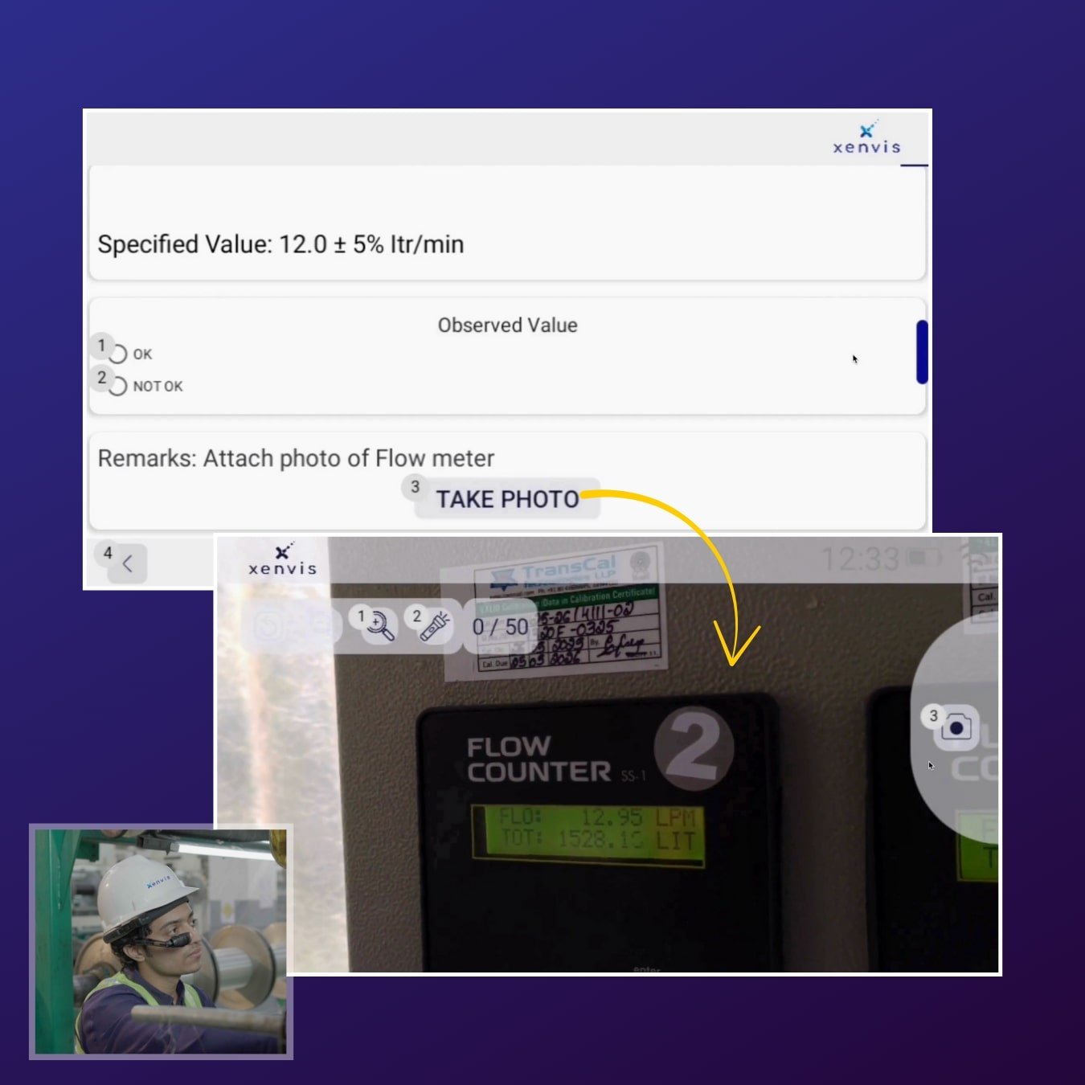Tap the zoom magnifier icon in camera view
1085x1085 pixels.
379,625
